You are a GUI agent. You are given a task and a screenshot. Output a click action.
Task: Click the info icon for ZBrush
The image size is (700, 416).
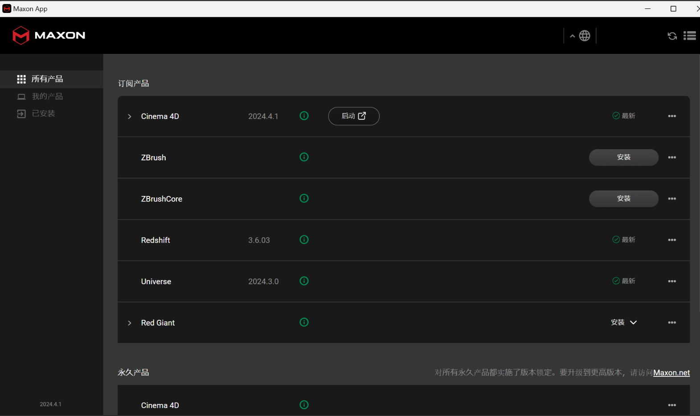[304, 157]
